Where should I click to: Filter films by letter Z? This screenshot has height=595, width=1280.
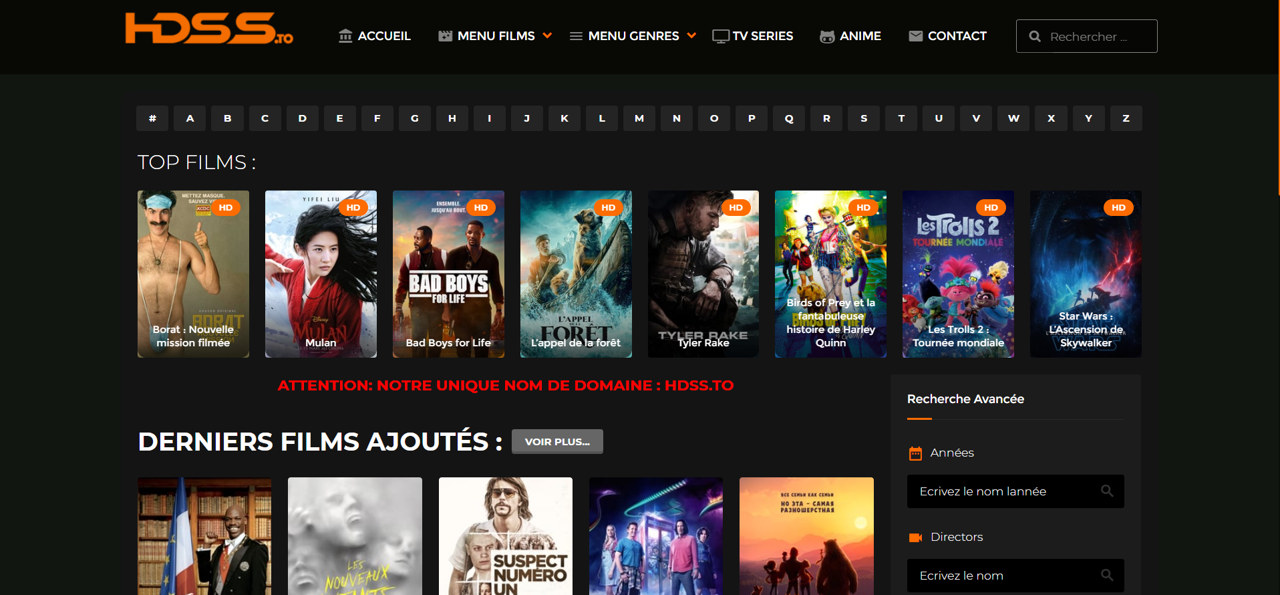[x=1126, y=118]
